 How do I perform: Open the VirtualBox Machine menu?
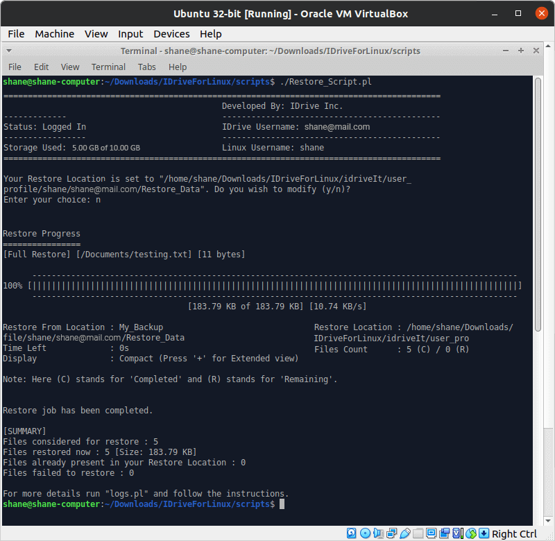tap(55, 34)
